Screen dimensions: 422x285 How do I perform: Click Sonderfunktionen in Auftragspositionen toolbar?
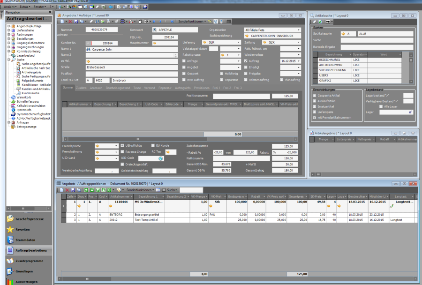pyautogui.click(x=139, y=190)
